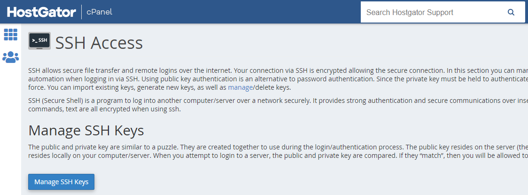The width and height of the screenshot is (528, 195).
Task: Open the user manager people icon
Action: coord(10,57)
